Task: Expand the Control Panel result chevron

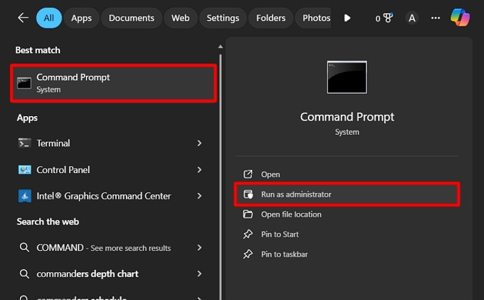Action: [199, 170]
